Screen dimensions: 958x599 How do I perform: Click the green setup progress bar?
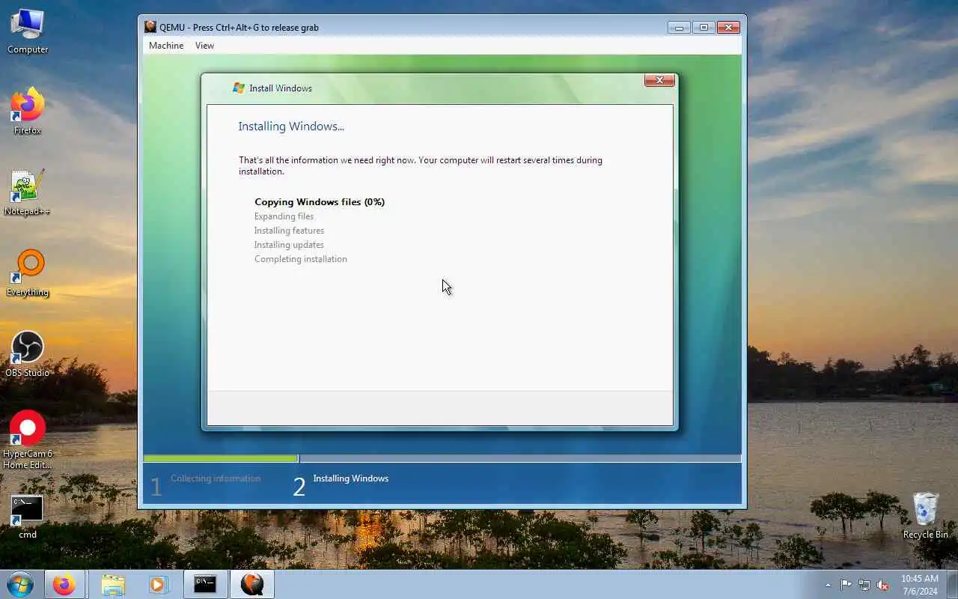[x=221, y=459]
